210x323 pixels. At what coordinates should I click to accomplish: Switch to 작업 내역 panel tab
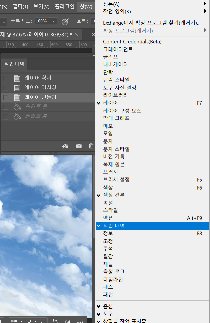pyautogui.click(x=14, y=64)
